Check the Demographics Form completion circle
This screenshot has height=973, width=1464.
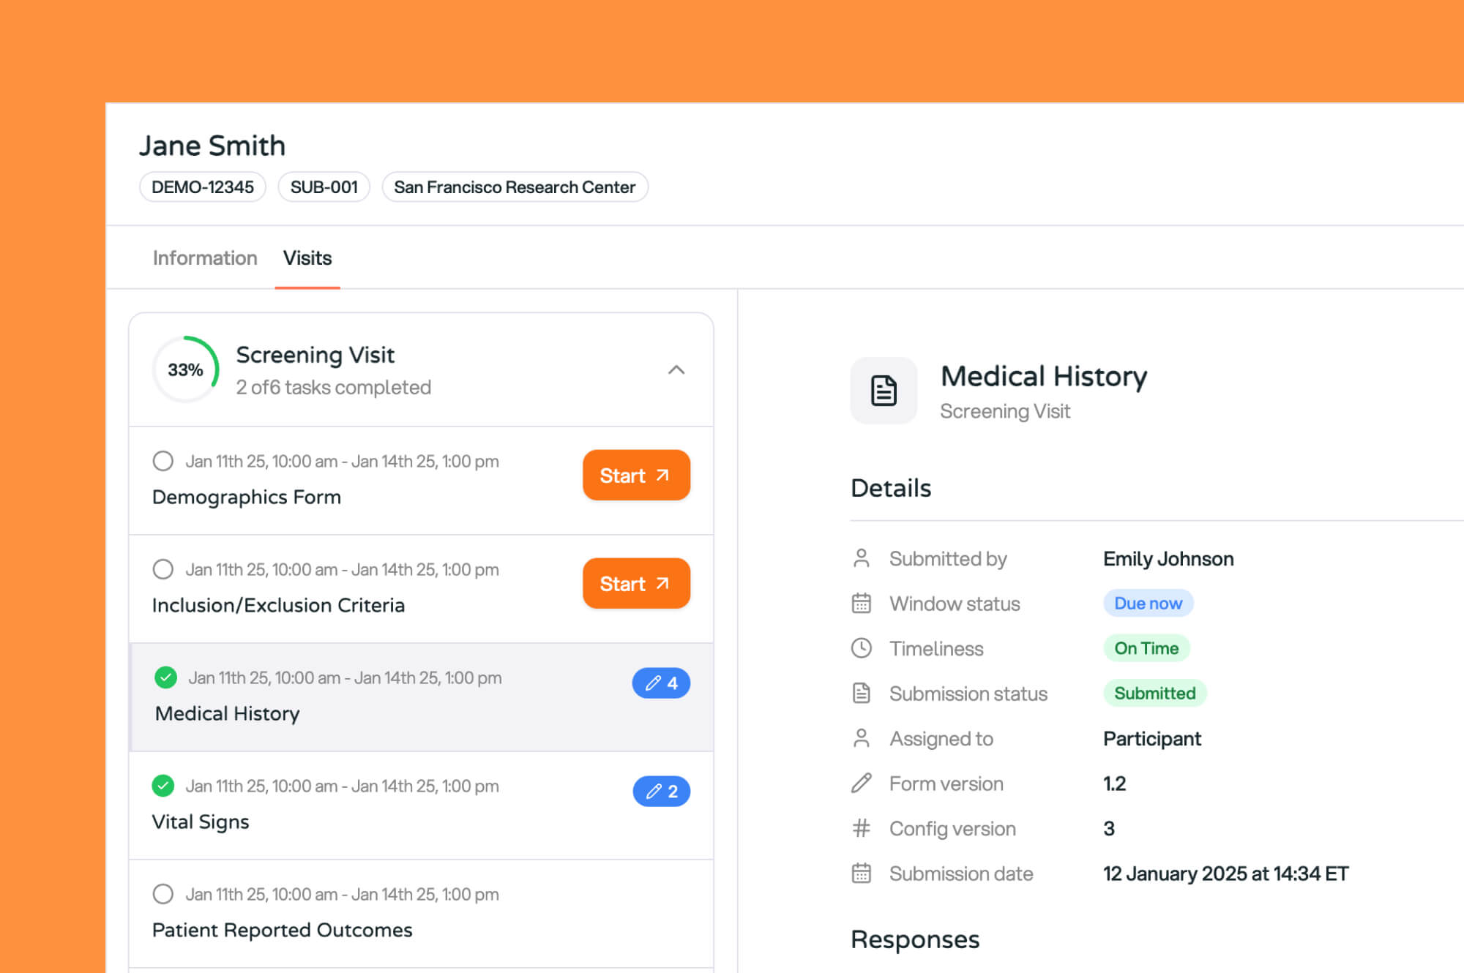point(163,461)
